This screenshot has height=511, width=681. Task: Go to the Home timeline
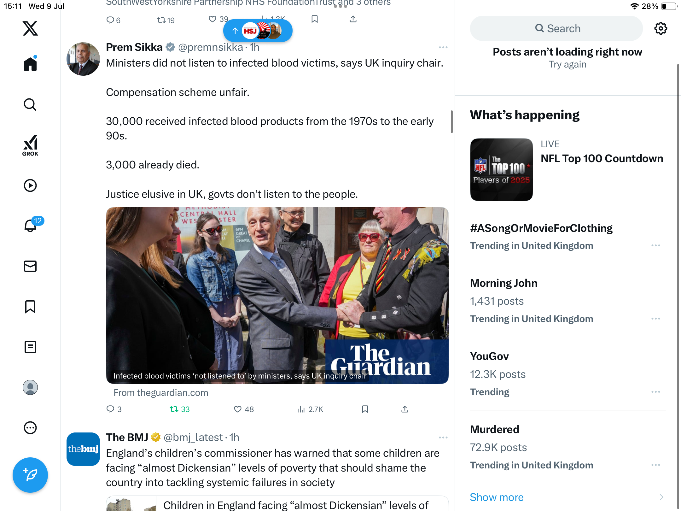point(30,63)
